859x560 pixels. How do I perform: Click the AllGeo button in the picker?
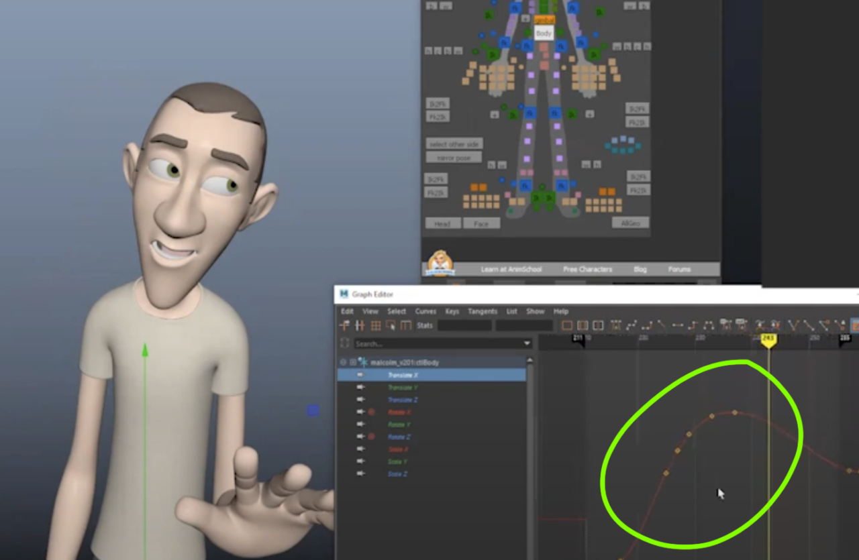(x=629, y=223)
